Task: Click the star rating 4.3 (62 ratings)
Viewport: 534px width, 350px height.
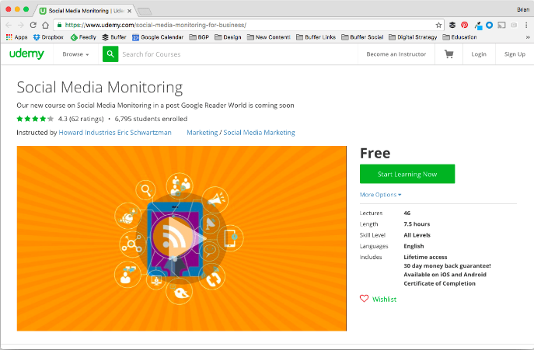Action: coord(61,119)
